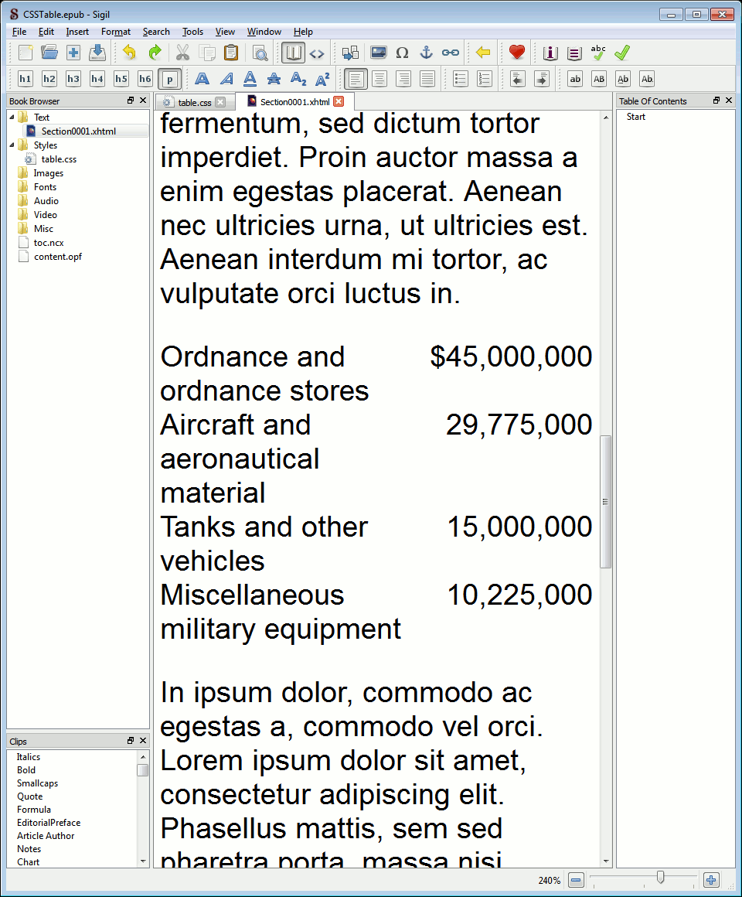Viewport: 742px width, 897px height.
Task: Select table.css in the Book Browser
Action: (x=58, y=159)
